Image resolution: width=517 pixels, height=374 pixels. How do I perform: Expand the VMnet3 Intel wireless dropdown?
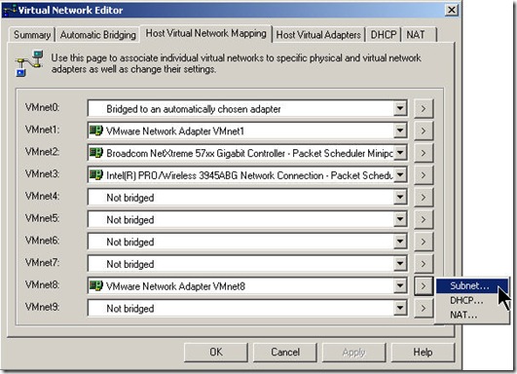point(400,174)
